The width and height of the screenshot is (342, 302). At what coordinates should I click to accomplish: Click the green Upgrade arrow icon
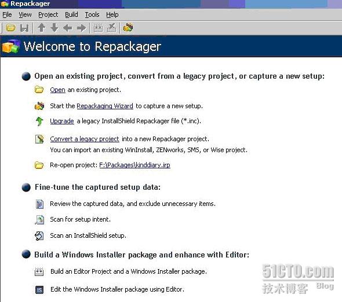point(39,121)
